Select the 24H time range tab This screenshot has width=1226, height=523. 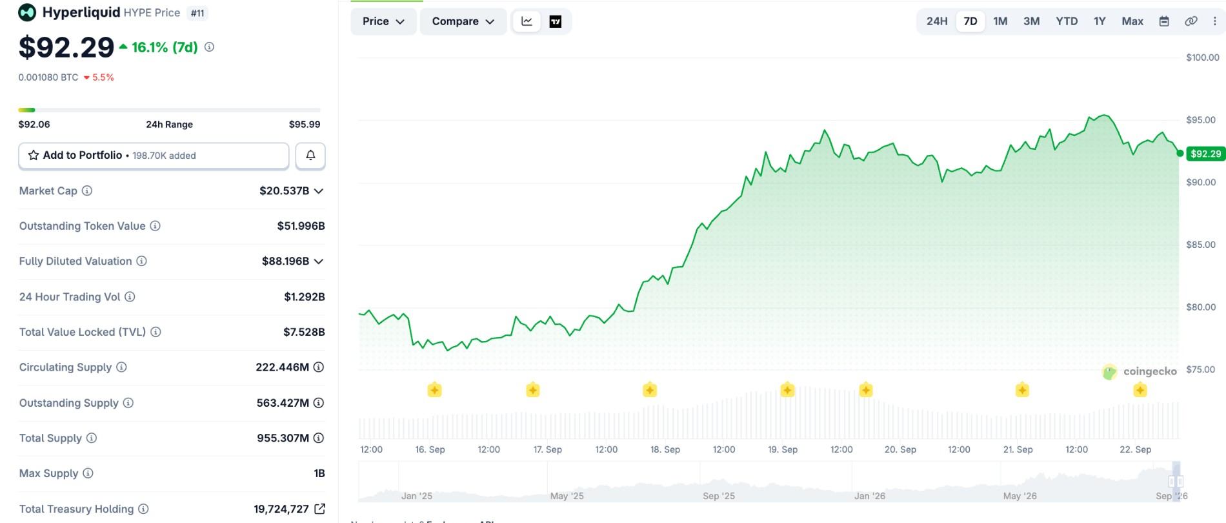click(937, 21)
